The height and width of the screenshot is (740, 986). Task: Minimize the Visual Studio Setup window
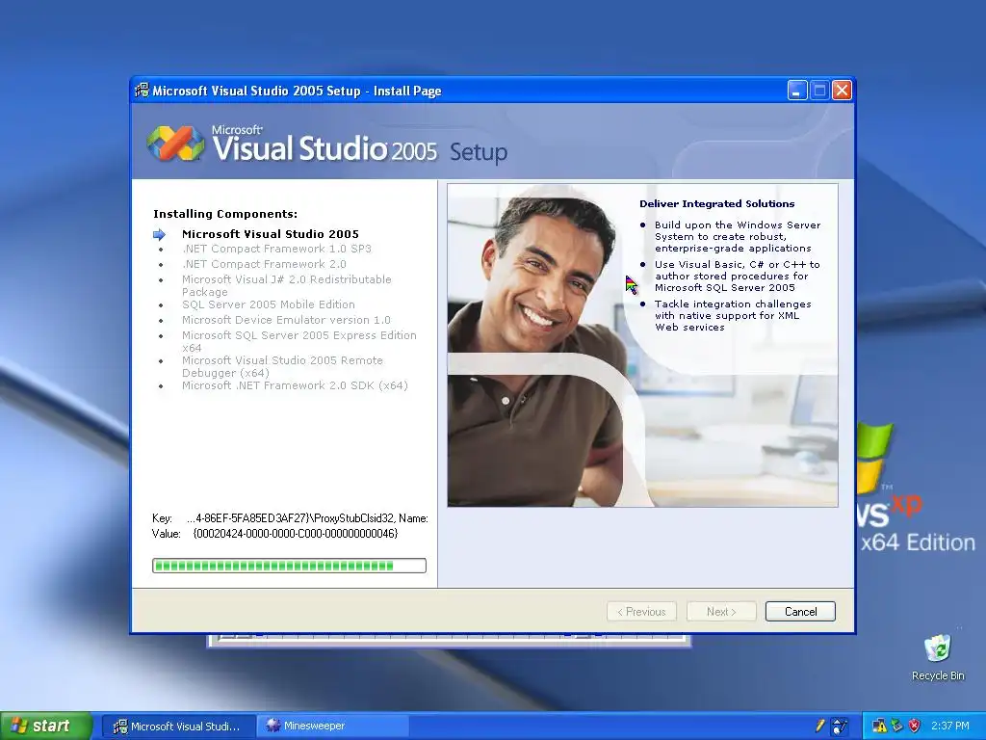tap(796, 91)
